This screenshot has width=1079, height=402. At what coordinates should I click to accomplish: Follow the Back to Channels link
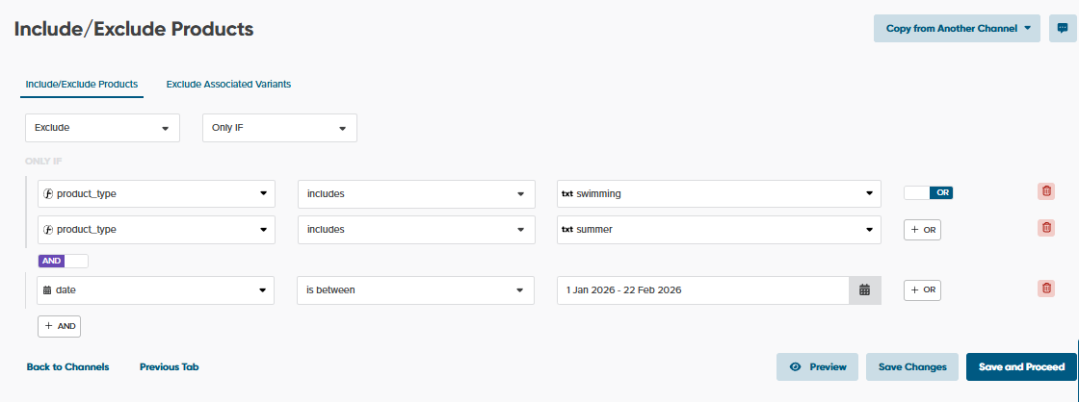coord(67,366)
